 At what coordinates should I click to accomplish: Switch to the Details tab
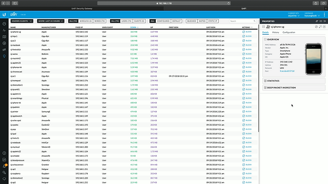(x=265, y=32)
